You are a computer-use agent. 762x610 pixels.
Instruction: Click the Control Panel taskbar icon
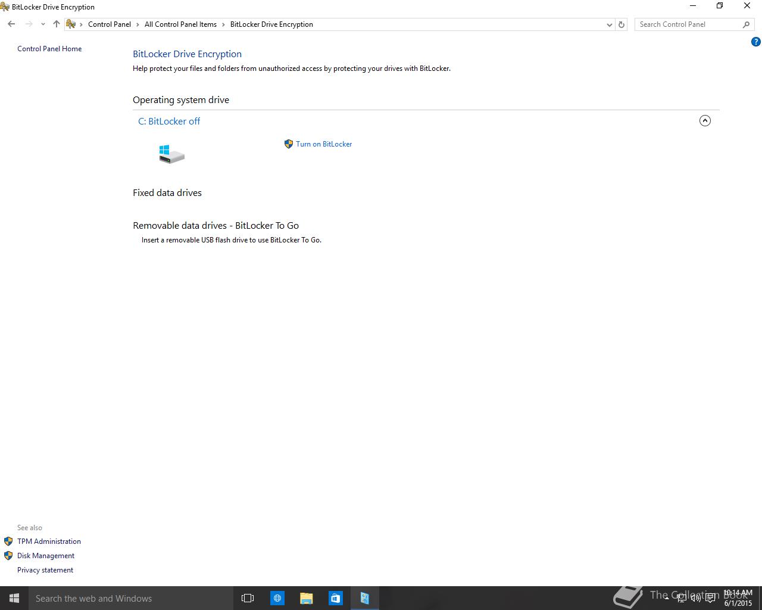pyautogui.click(x=365, y=598)
